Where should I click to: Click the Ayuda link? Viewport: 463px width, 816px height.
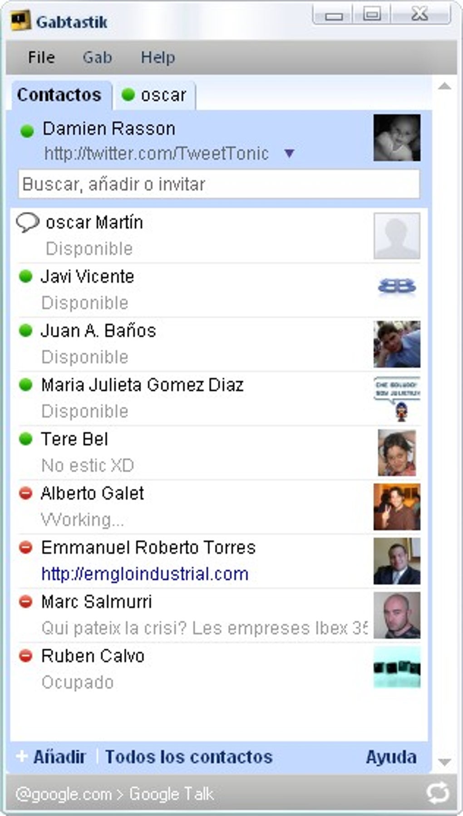pyautogui.click(x=391, y=757)
